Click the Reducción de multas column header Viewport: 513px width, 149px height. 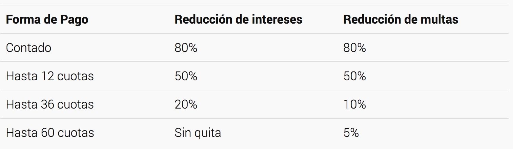pos(401,20)
